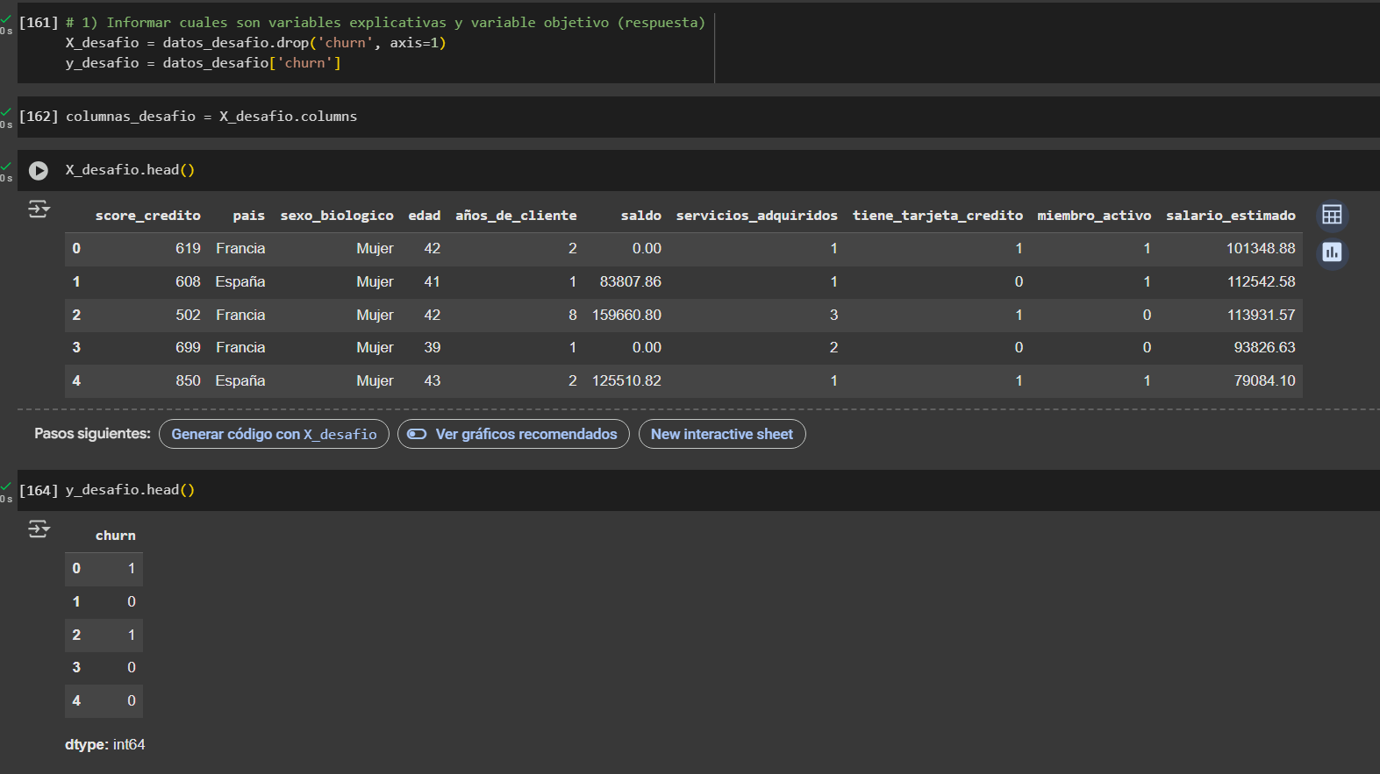The height and width of the screenshot is (774, 1380).
Task: Select salary value 113931.57
Action: [1261, 316]
